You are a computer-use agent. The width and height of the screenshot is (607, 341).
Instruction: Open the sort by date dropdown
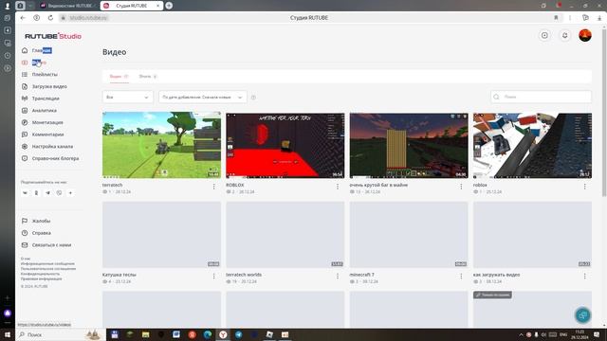click(202, 97)
